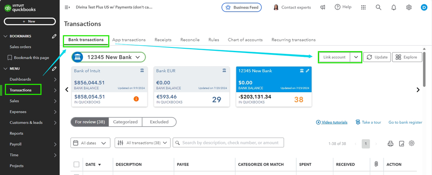Open the Reconcile tab
The width and height of the screenshot is (432, 175).
[x=190, y=40]
